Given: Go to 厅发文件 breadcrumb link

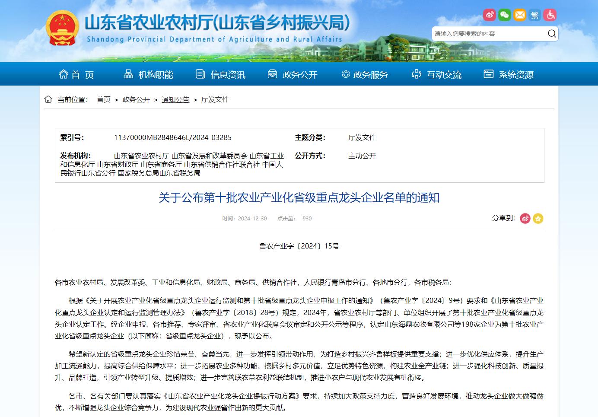Looking at the screenshot, I should click(215, 99).
